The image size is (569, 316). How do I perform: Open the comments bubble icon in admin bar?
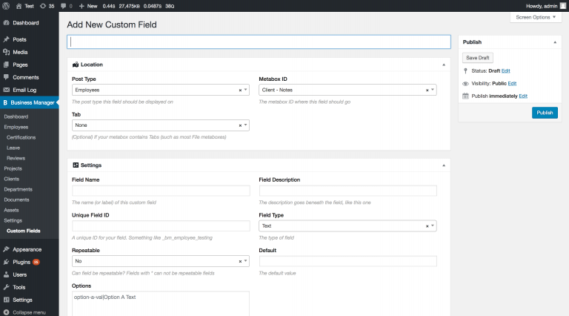pos(64,6)
